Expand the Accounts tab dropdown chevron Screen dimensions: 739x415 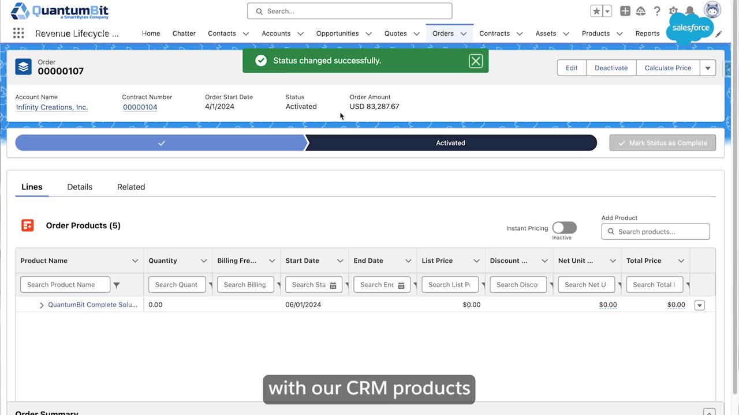[300, 34]
